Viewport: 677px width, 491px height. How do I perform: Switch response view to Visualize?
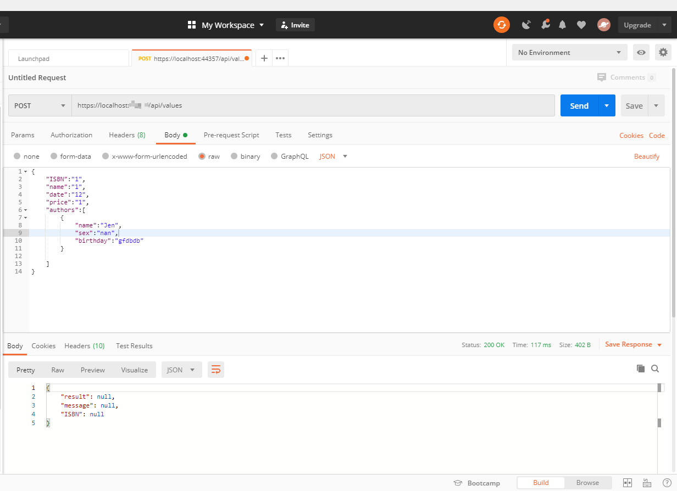135,370
